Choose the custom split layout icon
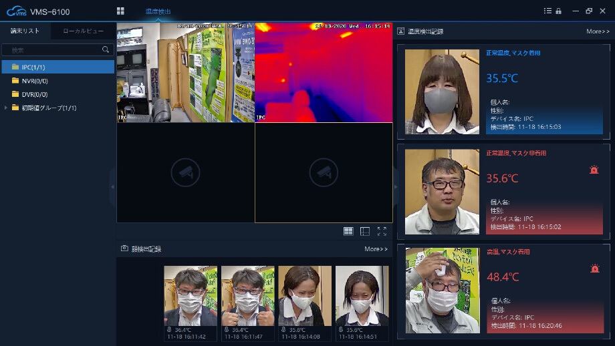615x346 pixels. pyautogui.click(x=365, y=231)
